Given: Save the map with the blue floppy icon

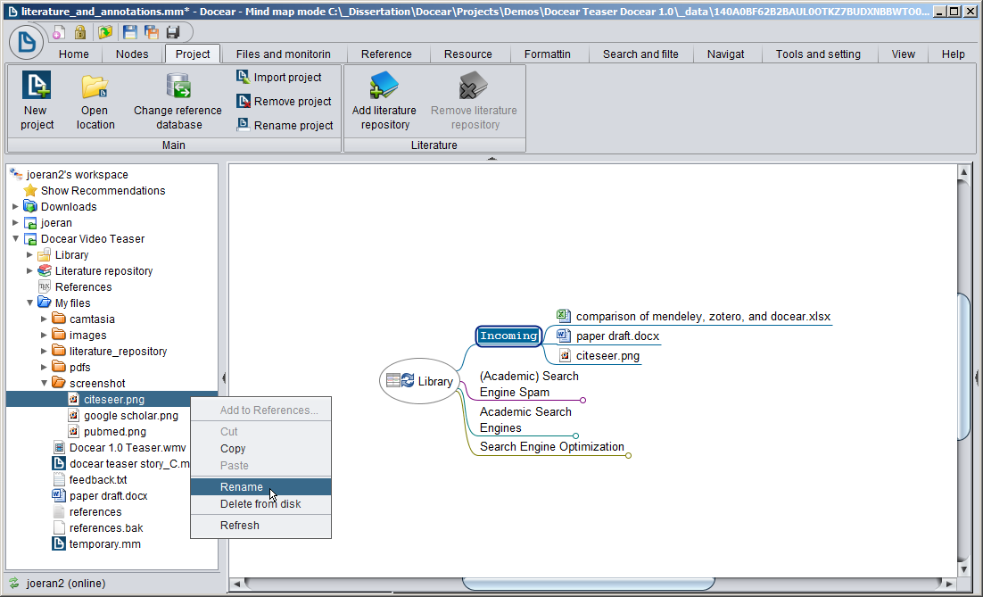Looking at the screenshot, I should pos(129,33).
